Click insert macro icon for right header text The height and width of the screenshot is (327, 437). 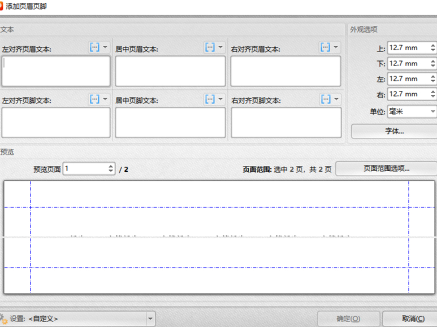pyautogui.click(x=326, y=47)
